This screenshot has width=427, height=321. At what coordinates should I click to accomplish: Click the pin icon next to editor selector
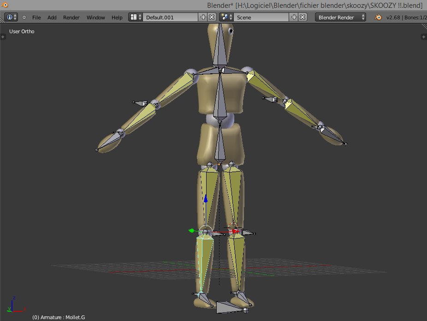click(24, 17)
